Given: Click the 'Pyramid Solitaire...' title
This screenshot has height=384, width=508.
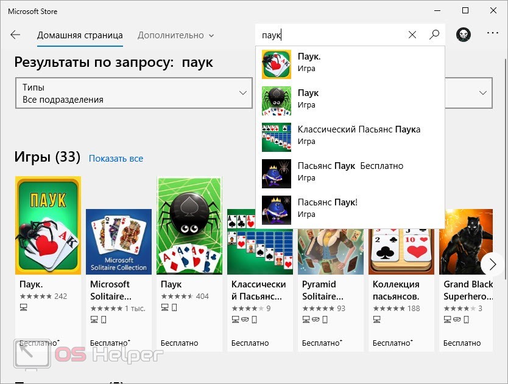Looking at the screenshot, I should [323, 290].
